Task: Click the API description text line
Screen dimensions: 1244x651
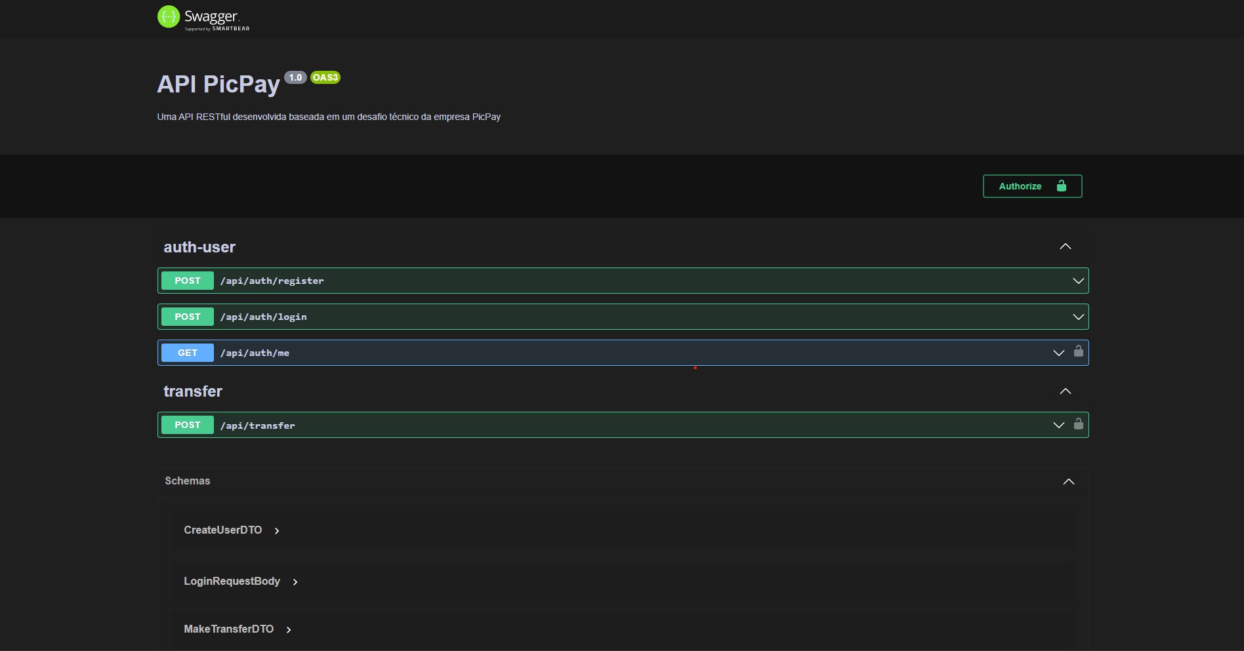Action: [x=329, y=117]
